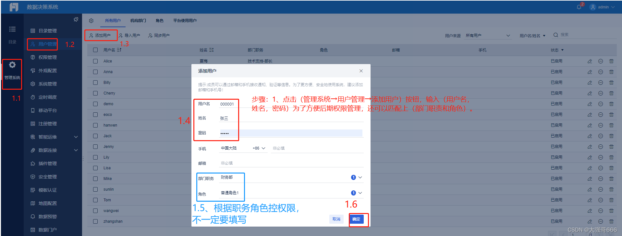Click 确定 to confirm adding user
The image size is (622, 236).
356,219
